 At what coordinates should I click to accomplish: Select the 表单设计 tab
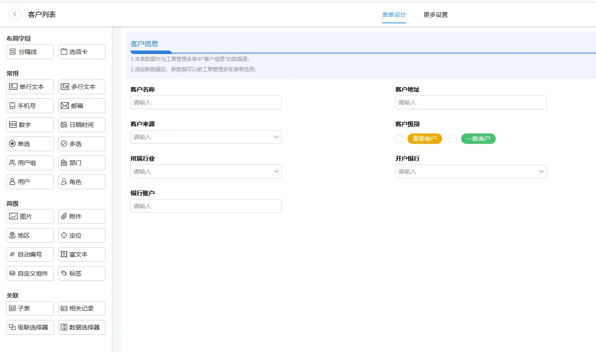click(x=394, y=14)
